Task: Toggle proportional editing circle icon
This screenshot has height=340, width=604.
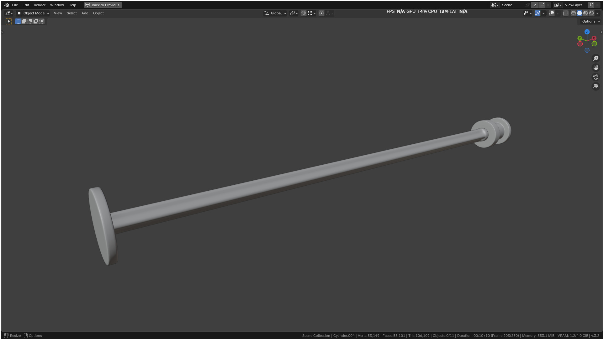Action: point(321,13)
